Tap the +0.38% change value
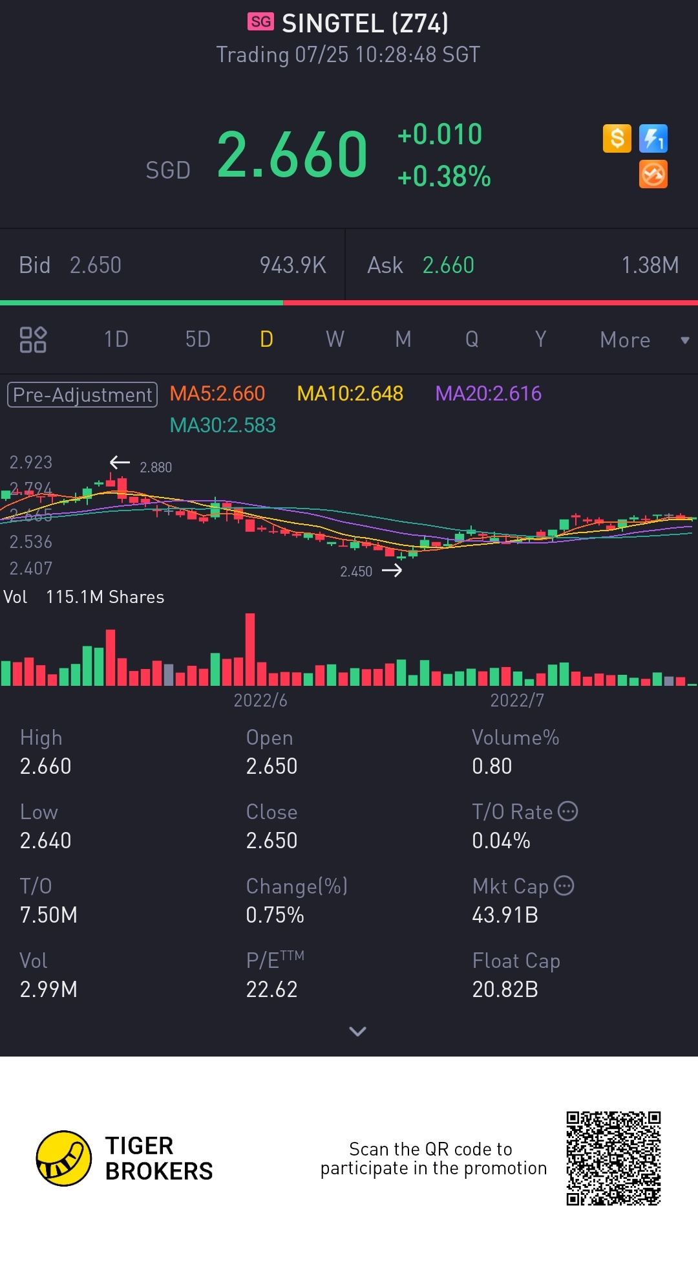 pyautogui.click(x=444, y=176)
